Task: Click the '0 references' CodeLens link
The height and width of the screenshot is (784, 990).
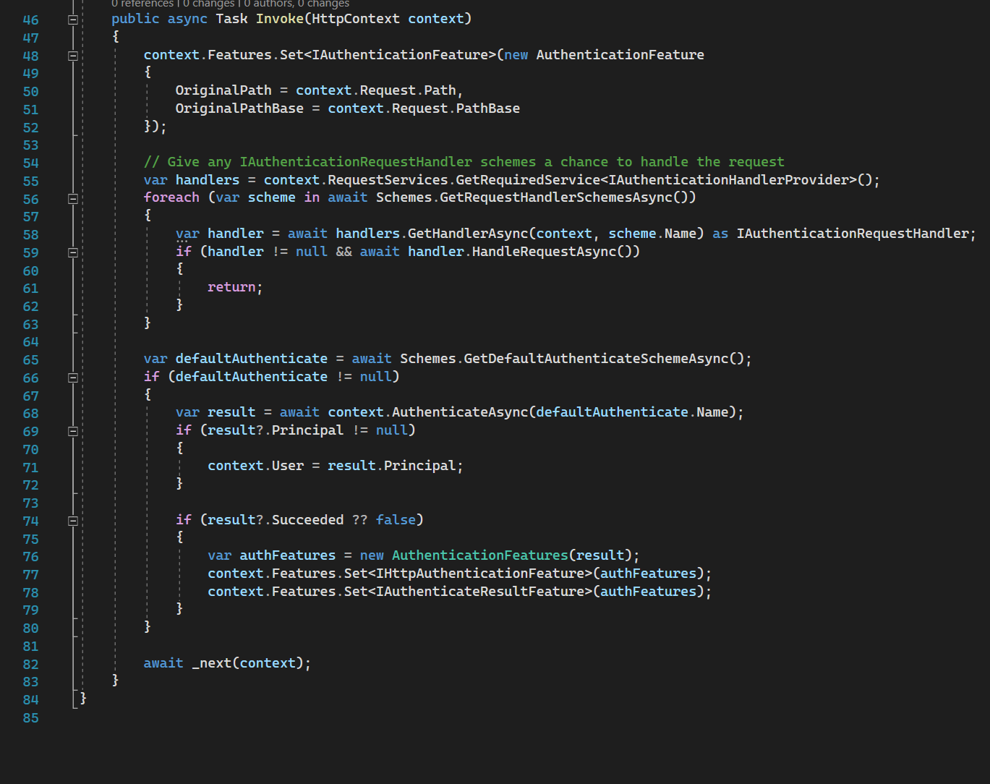Action: pos(142,4)
